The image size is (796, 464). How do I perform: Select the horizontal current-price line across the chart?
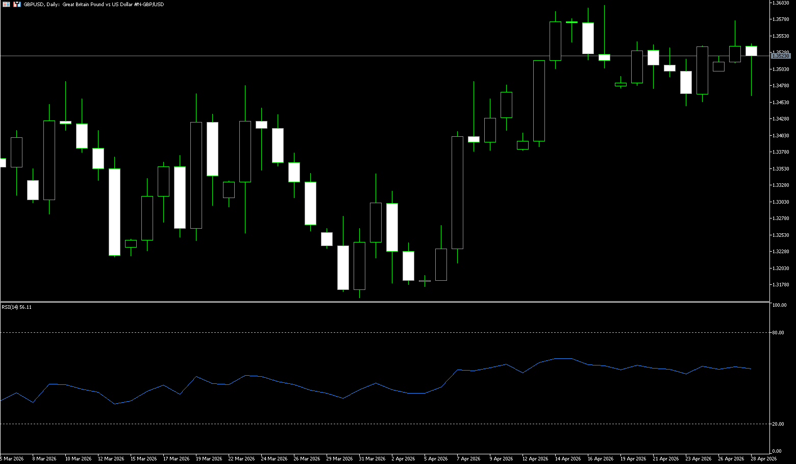[x=306, y=56]
